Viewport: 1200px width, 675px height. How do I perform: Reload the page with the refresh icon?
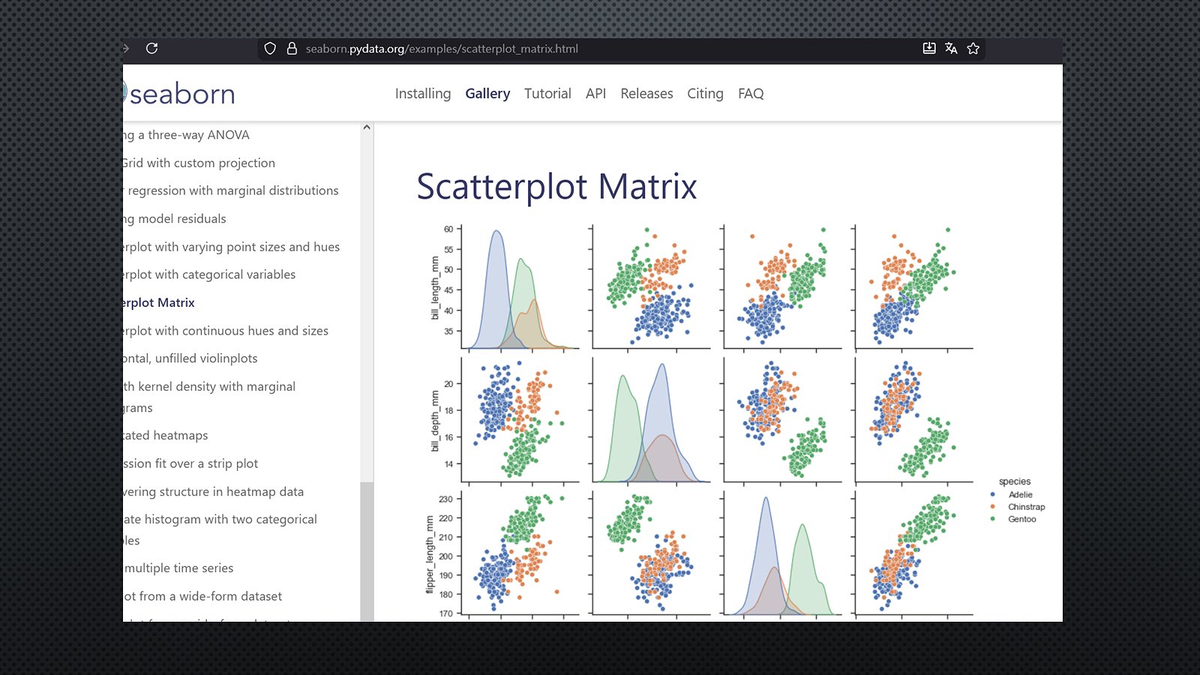[151, 49]
